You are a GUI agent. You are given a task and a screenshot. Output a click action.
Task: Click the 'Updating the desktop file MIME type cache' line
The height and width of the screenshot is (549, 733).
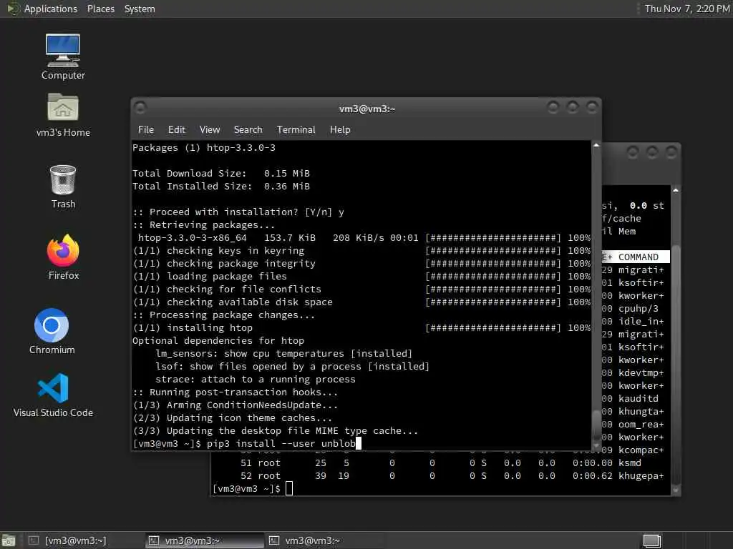coord(276,431)
